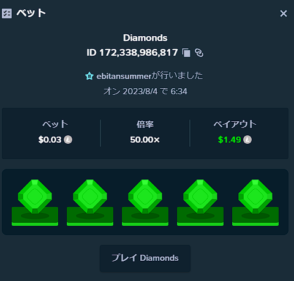Click the $0.03 bet amount
Screen dimensions: 294x281
click(x=50, y=140)
